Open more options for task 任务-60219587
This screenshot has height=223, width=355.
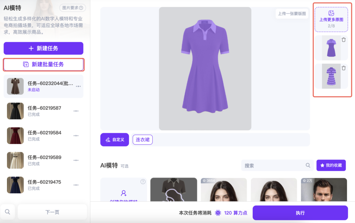point(76,111)
